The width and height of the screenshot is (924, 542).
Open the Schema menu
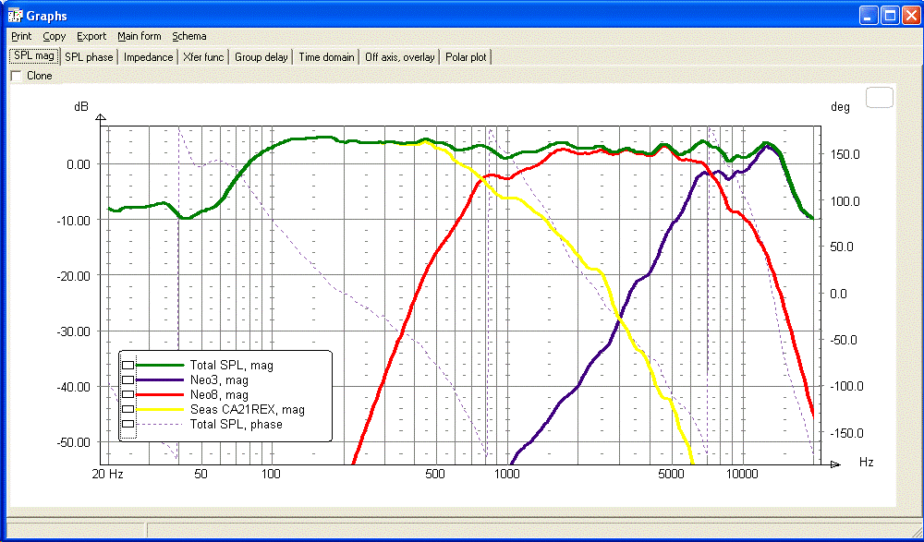coord(189,37)
